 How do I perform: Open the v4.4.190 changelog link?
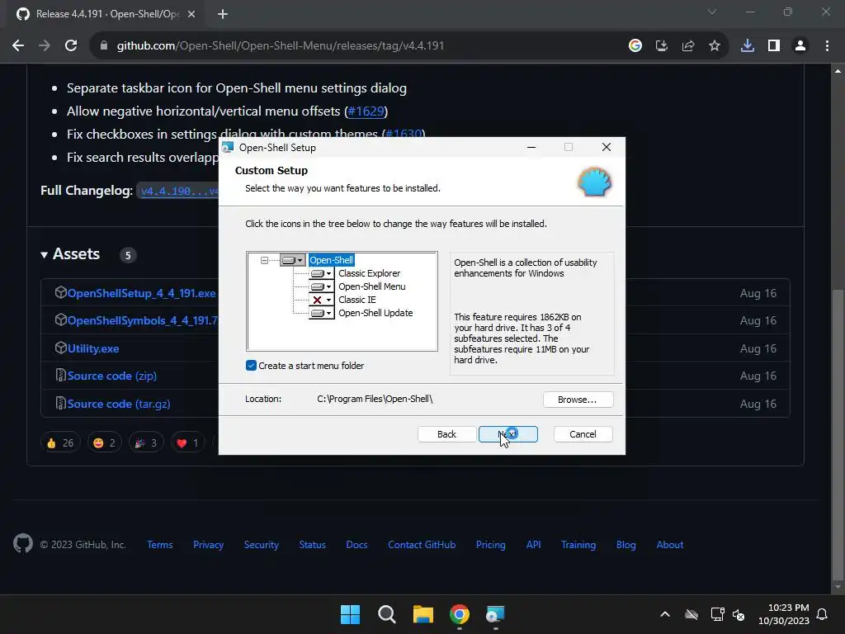(178, 192)
